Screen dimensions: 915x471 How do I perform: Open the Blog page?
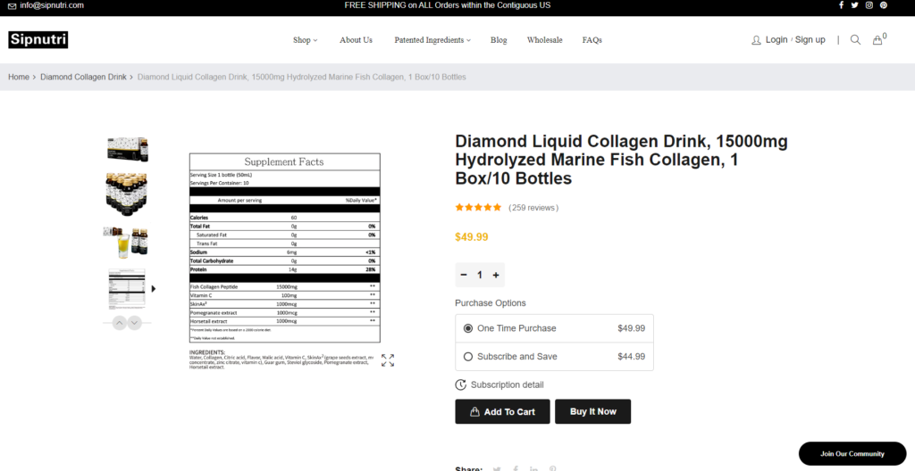click(499, 40)
